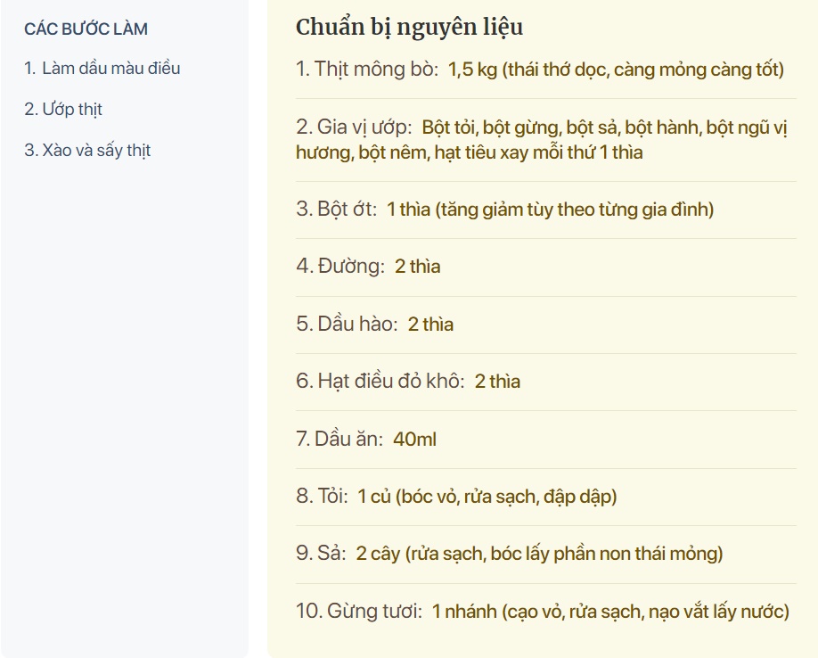Click the "Dầu hào" ingredient row
Screen dimensions: 818x658
pos(374,324)
